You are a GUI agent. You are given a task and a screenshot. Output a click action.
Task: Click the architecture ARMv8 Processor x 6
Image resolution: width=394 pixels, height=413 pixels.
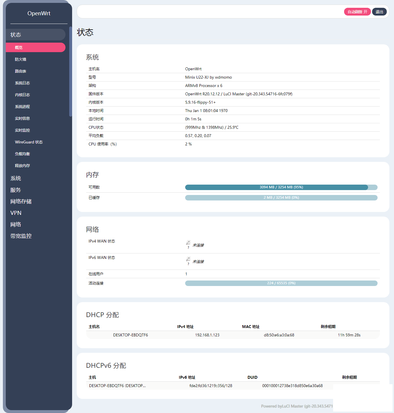tap(204, 86)
